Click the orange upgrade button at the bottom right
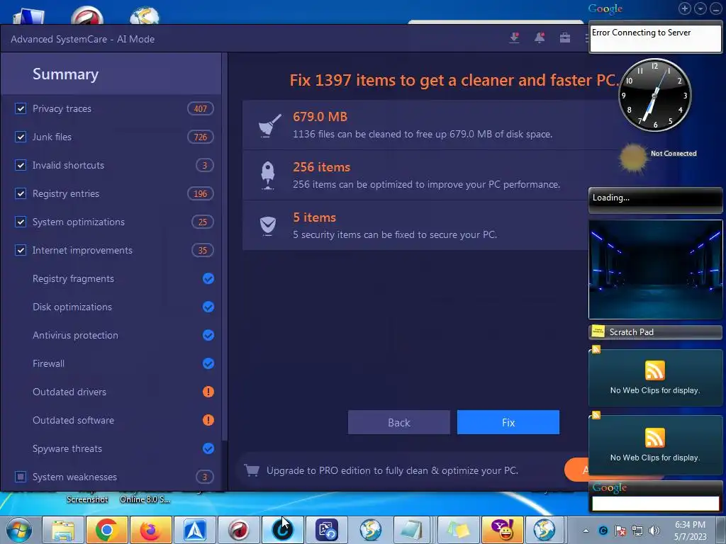This screenshot has height=544, width=726. click(576, 470)
